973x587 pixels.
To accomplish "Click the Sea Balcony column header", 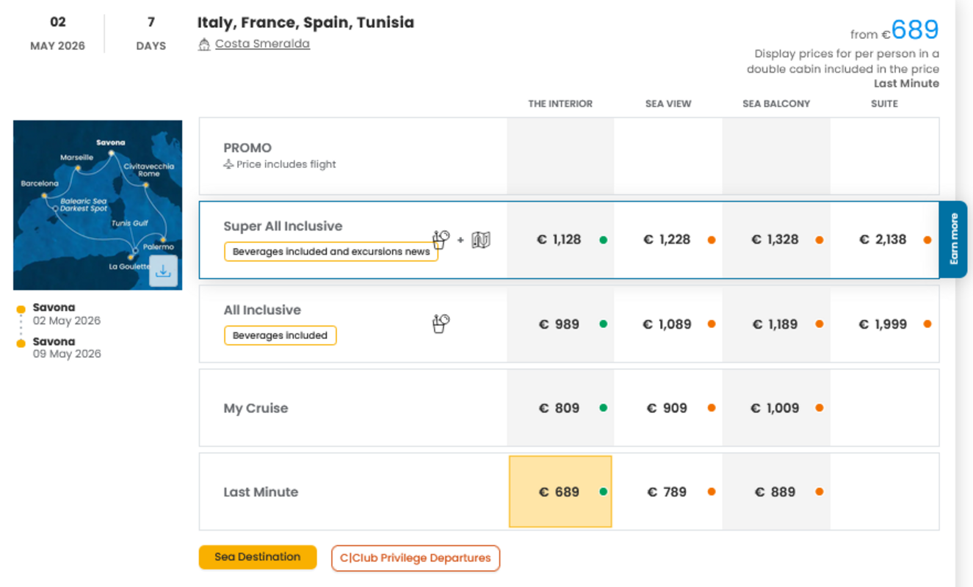I will 776,103.
